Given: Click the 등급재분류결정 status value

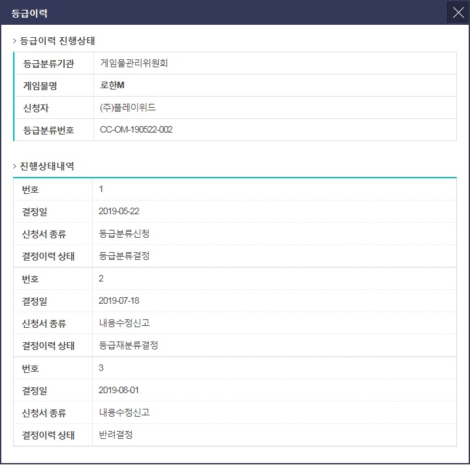Looking at the screenshot, I should pyautogui.click(x=129, y=345).
